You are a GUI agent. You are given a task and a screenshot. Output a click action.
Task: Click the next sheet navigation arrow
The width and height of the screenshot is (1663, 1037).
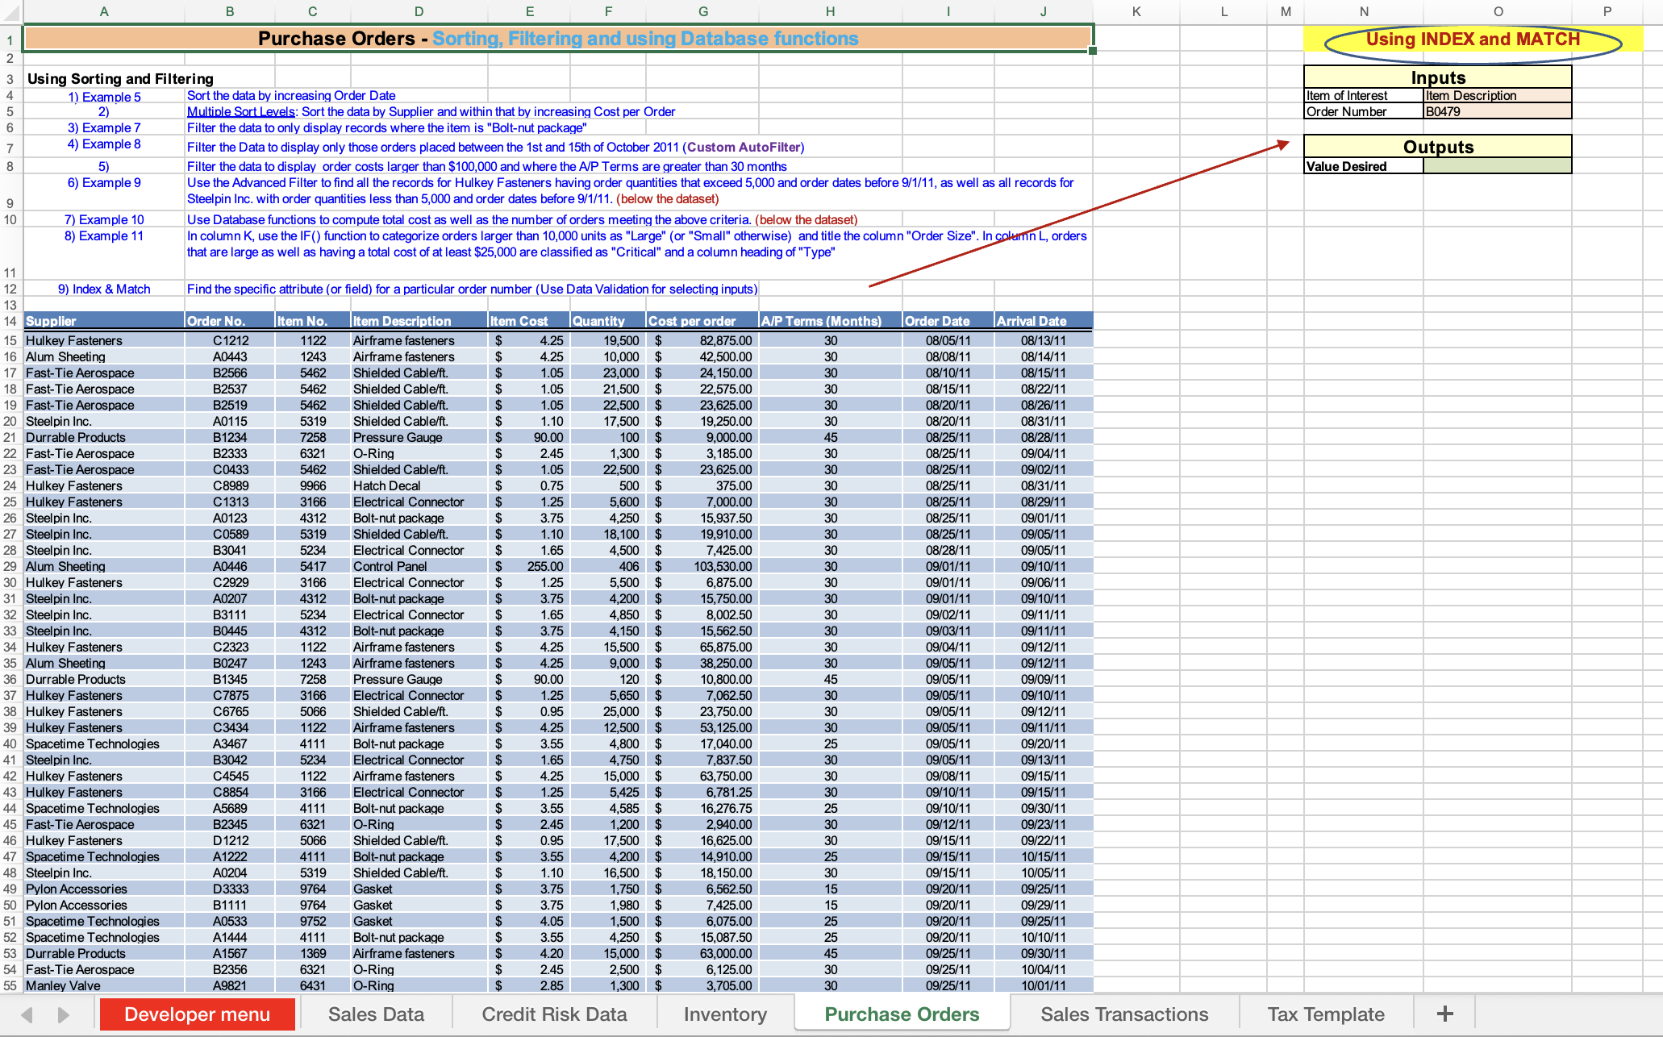(x=65, y=1014)
